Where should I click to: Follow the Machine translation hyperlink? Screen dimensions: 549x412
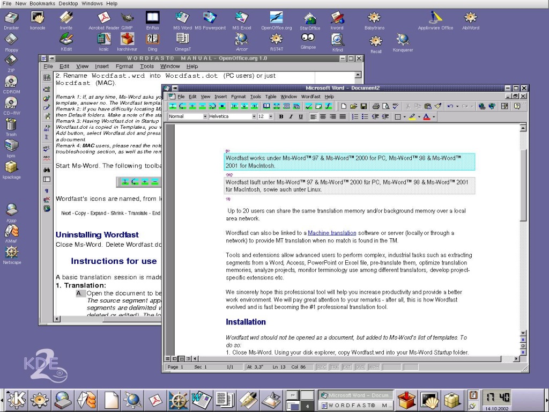(x=332, y=233)
